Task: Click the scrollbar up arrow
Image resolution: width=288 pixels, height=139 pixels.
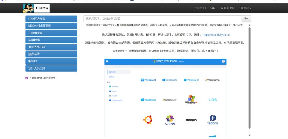Action: pos(249,25)
